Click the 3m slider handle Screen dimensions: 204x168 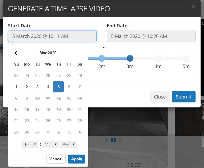(x=130, y=58)
